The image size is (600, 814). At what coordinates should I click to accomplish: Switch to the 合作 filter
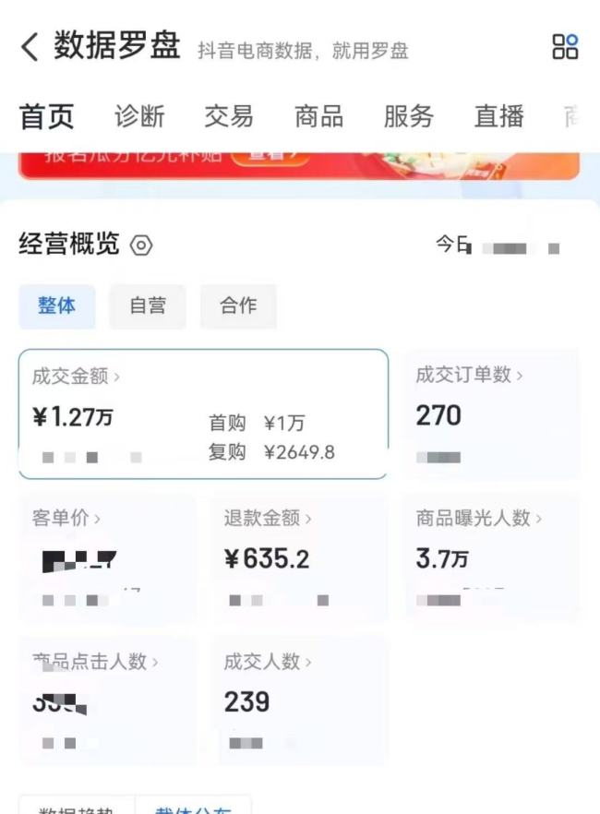[238, 306]
